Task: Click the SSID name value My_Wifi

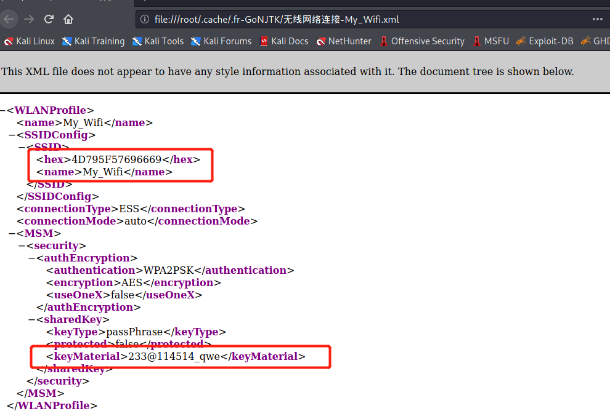Action: [103, 172]
